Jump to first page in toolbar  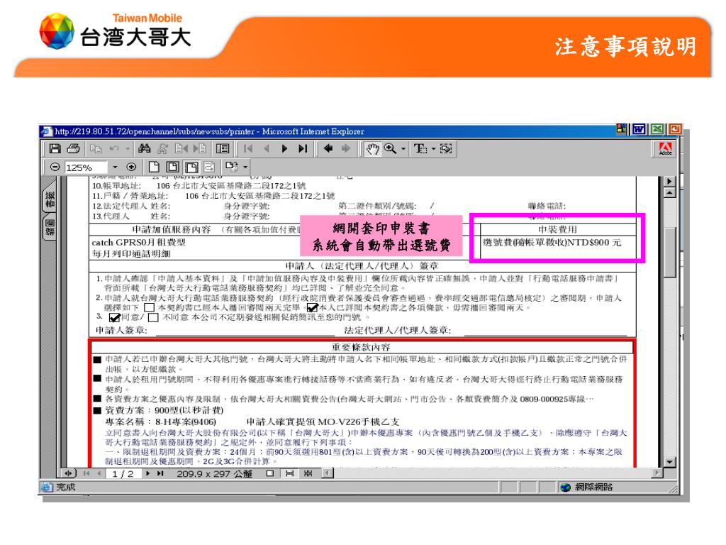(x=248, y=149)
